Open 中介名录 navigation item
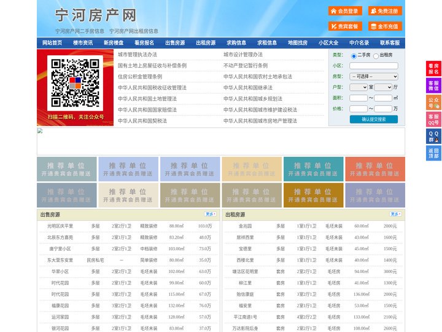This screenshot has width=442, height=332. (x=359, y=43)
